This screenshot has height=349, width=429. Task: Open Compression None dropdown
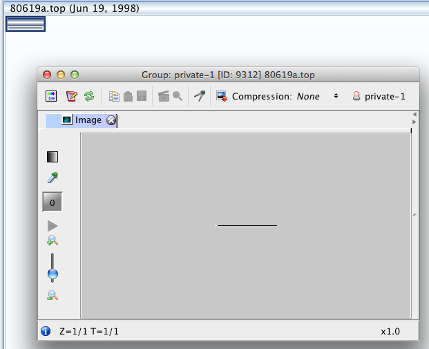[x=318, y=96]
